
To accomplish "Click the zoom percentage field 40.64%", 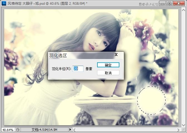I will coord(8,130).
